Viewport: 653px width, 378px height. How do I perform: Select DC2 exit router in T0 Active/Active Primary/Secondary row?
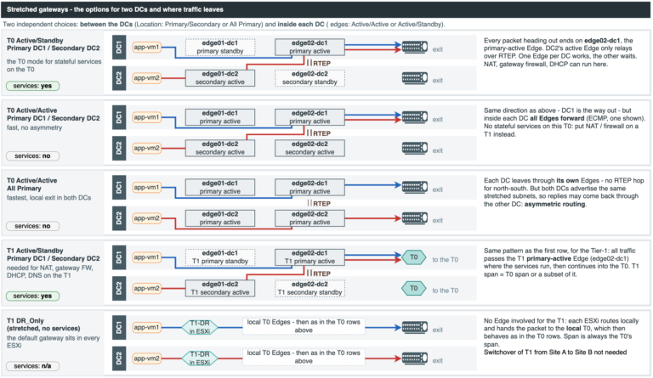[x=415, y=148]
